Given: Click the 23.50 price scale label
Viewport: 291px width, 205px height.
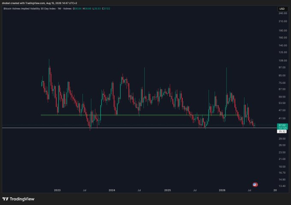Looking at the screenshot, I should (282, 153).
